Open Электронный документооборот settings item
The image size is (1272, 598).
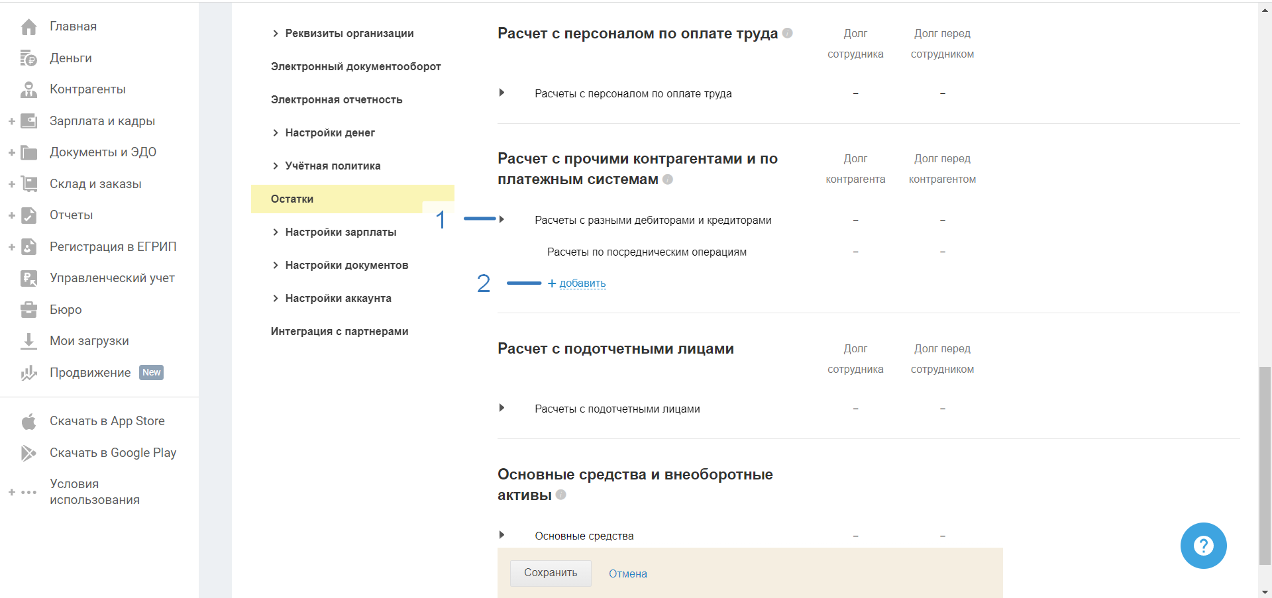coord(356,66)
